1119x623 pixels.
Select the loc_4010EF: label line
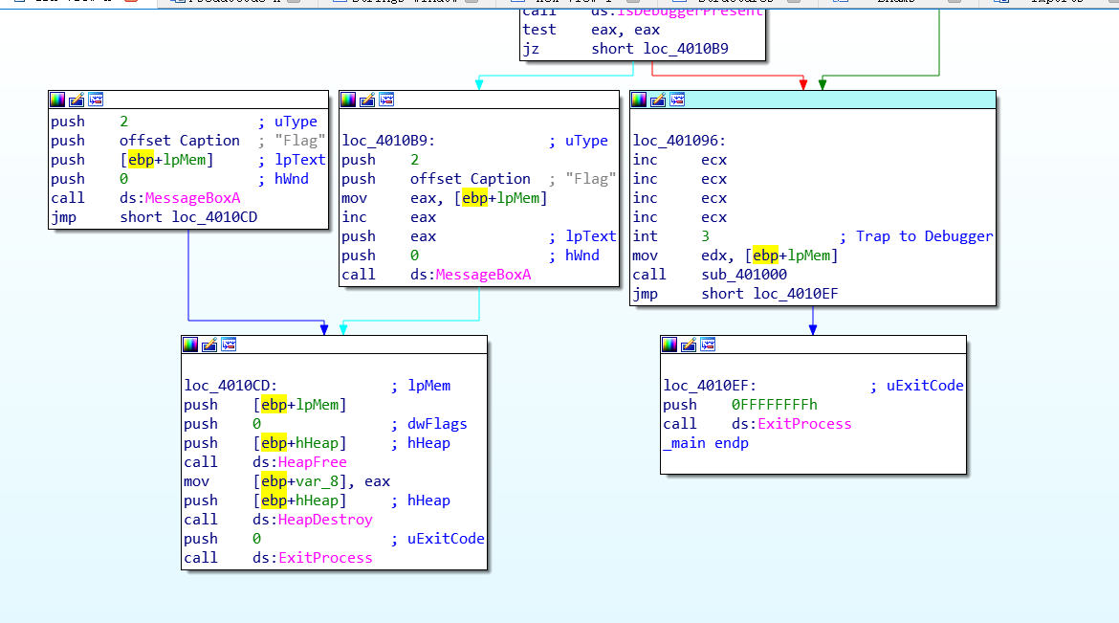tap(710, 386)
